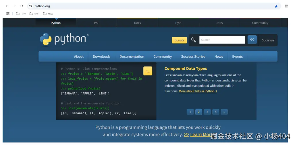Open the 学习 bookmark folder
The image size is (295, 145).
[x=34, y=14]
